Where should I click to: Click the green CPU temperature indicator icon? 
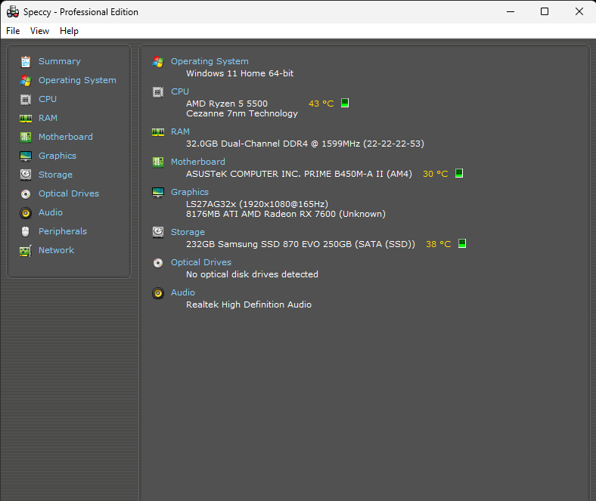pos(345,103)
